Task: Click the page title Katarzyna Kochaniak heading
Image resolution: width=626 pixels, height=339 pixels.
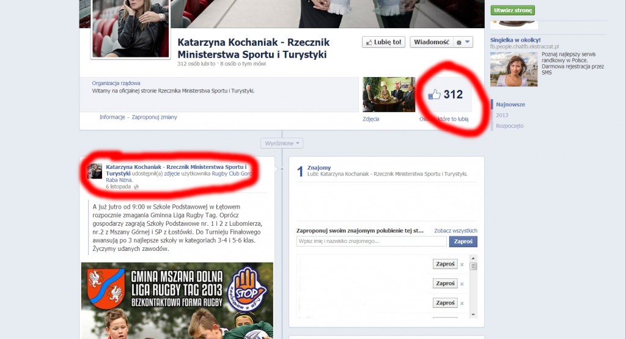Action: pyautogui.click(x=254, y=48)
